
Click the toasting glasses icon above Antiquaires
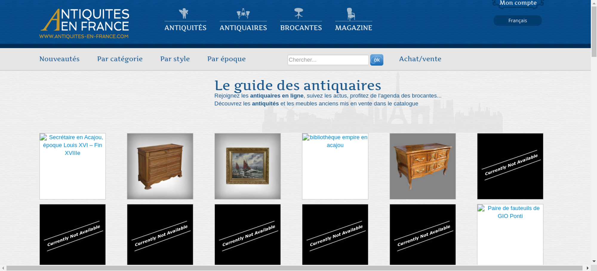tap(243, 13)
